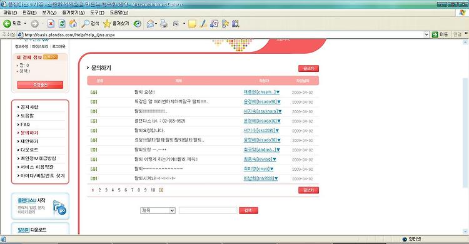Click the top red write-post button
The width and height of the screenshot is (469, 244).
click(x=308, y=69)
